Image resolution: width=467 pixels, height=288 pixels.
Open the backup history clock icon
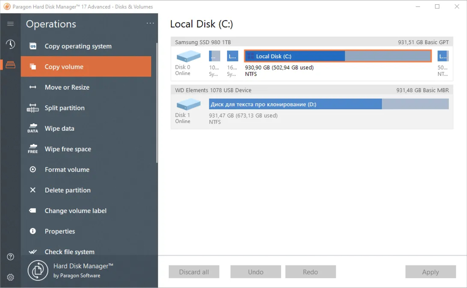pos(10,44)
